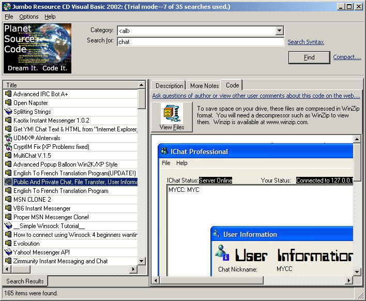Image resolution: width=366 pixels, height=301 pixels.
Task: Select the Search Results tab
Action: point(25,281)
